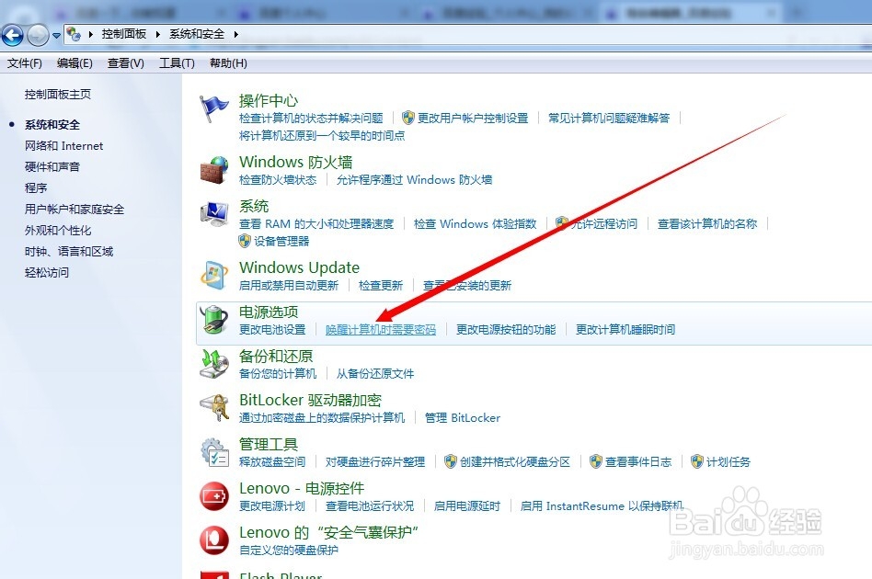Click shield icon beside 更改用户帐户控制设置
The height and width of the screenshot is (579, 872).
pyautogui.click(x=408, y=118)
